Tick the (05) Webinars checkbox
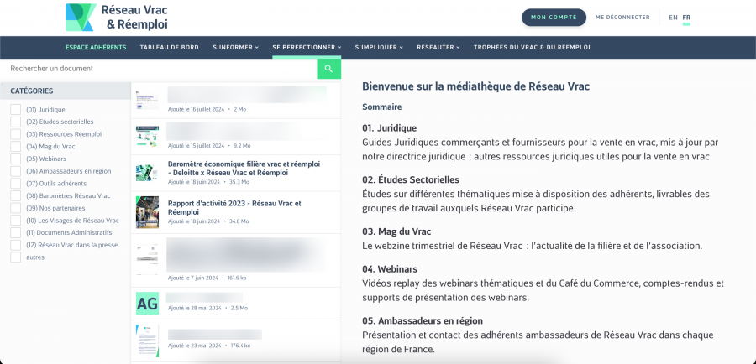The width and height of the screenshot is (756, 364). (x=15, y=159)
